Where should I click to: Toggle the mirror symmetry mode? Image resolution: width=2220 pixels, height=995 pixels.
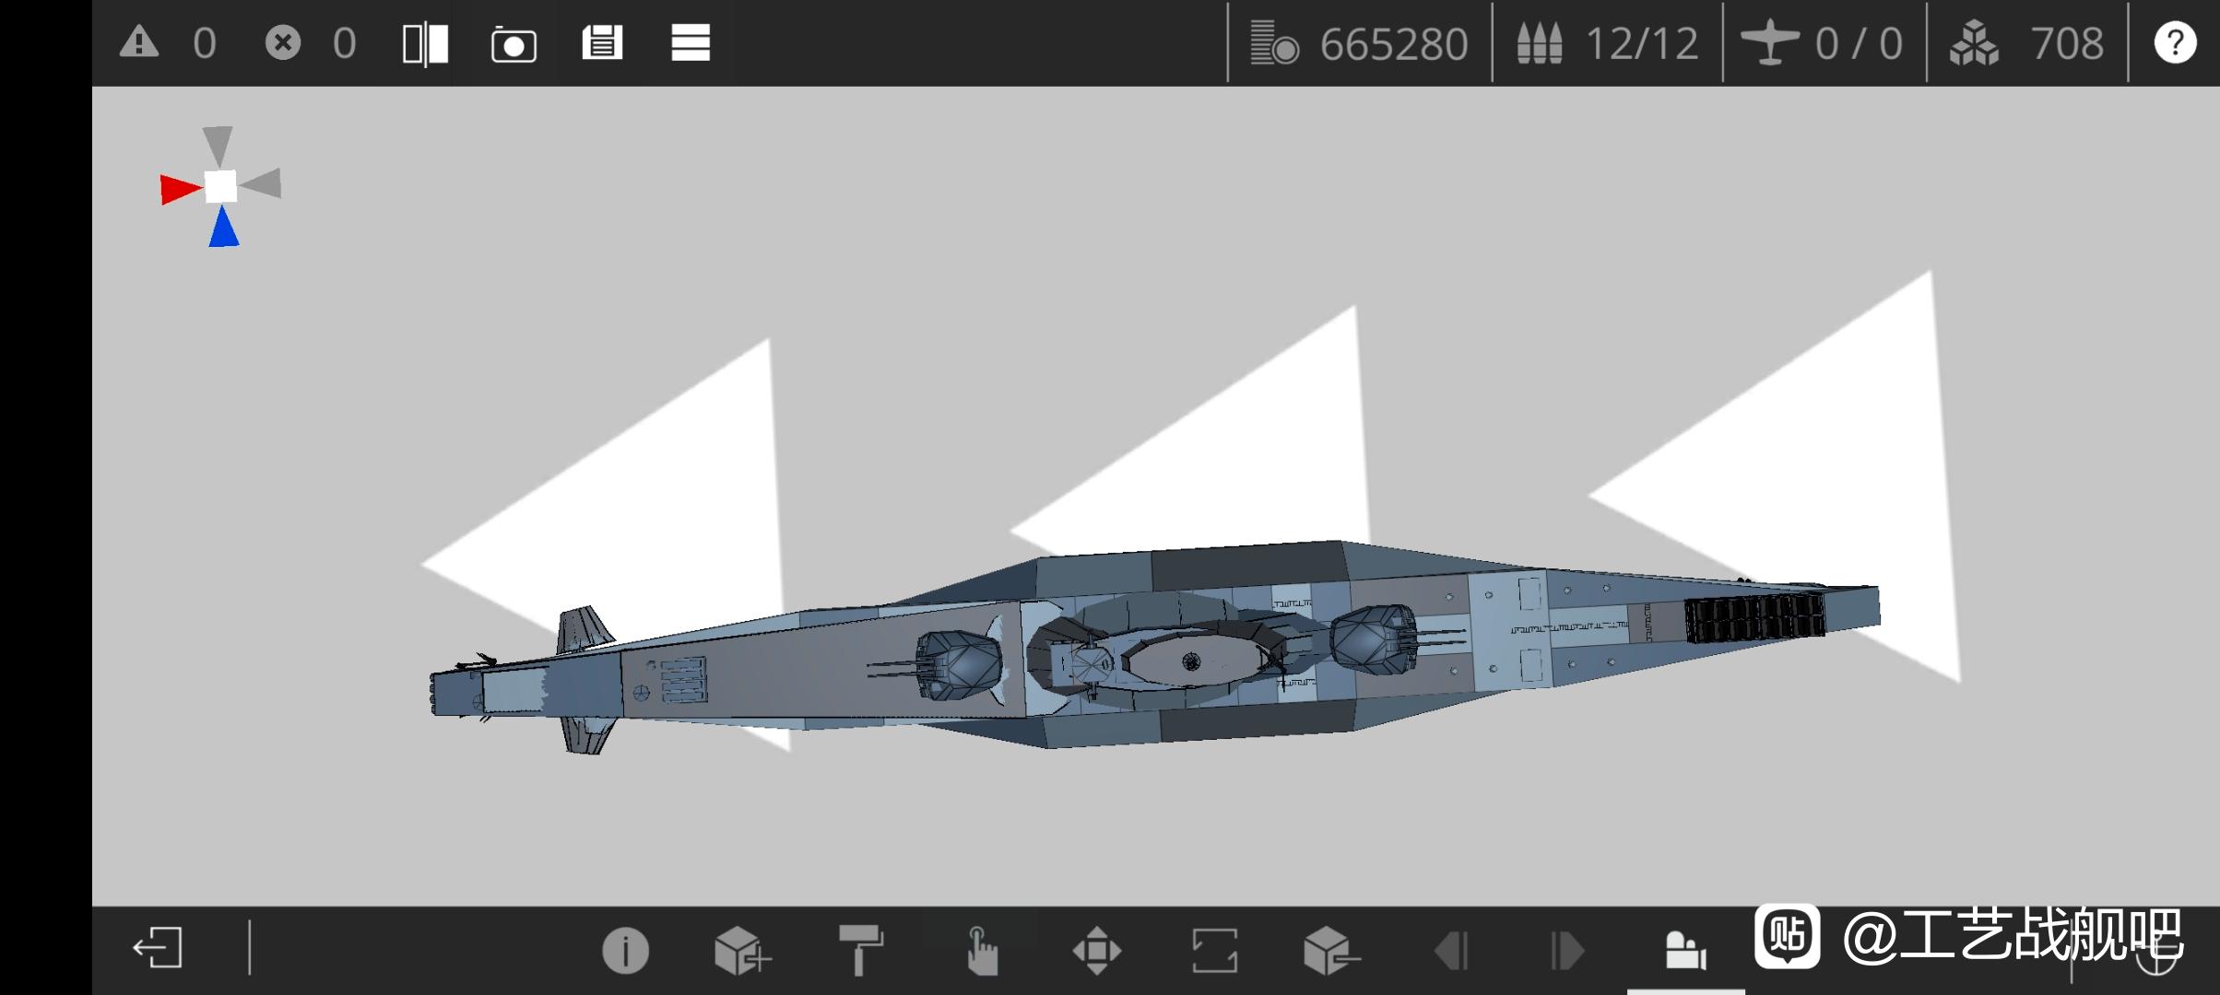tap(425, 43)
